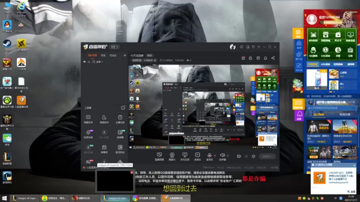360x202 pixels.
Task: Click the microphone (麦克风) icon
Action: (209, 157)
